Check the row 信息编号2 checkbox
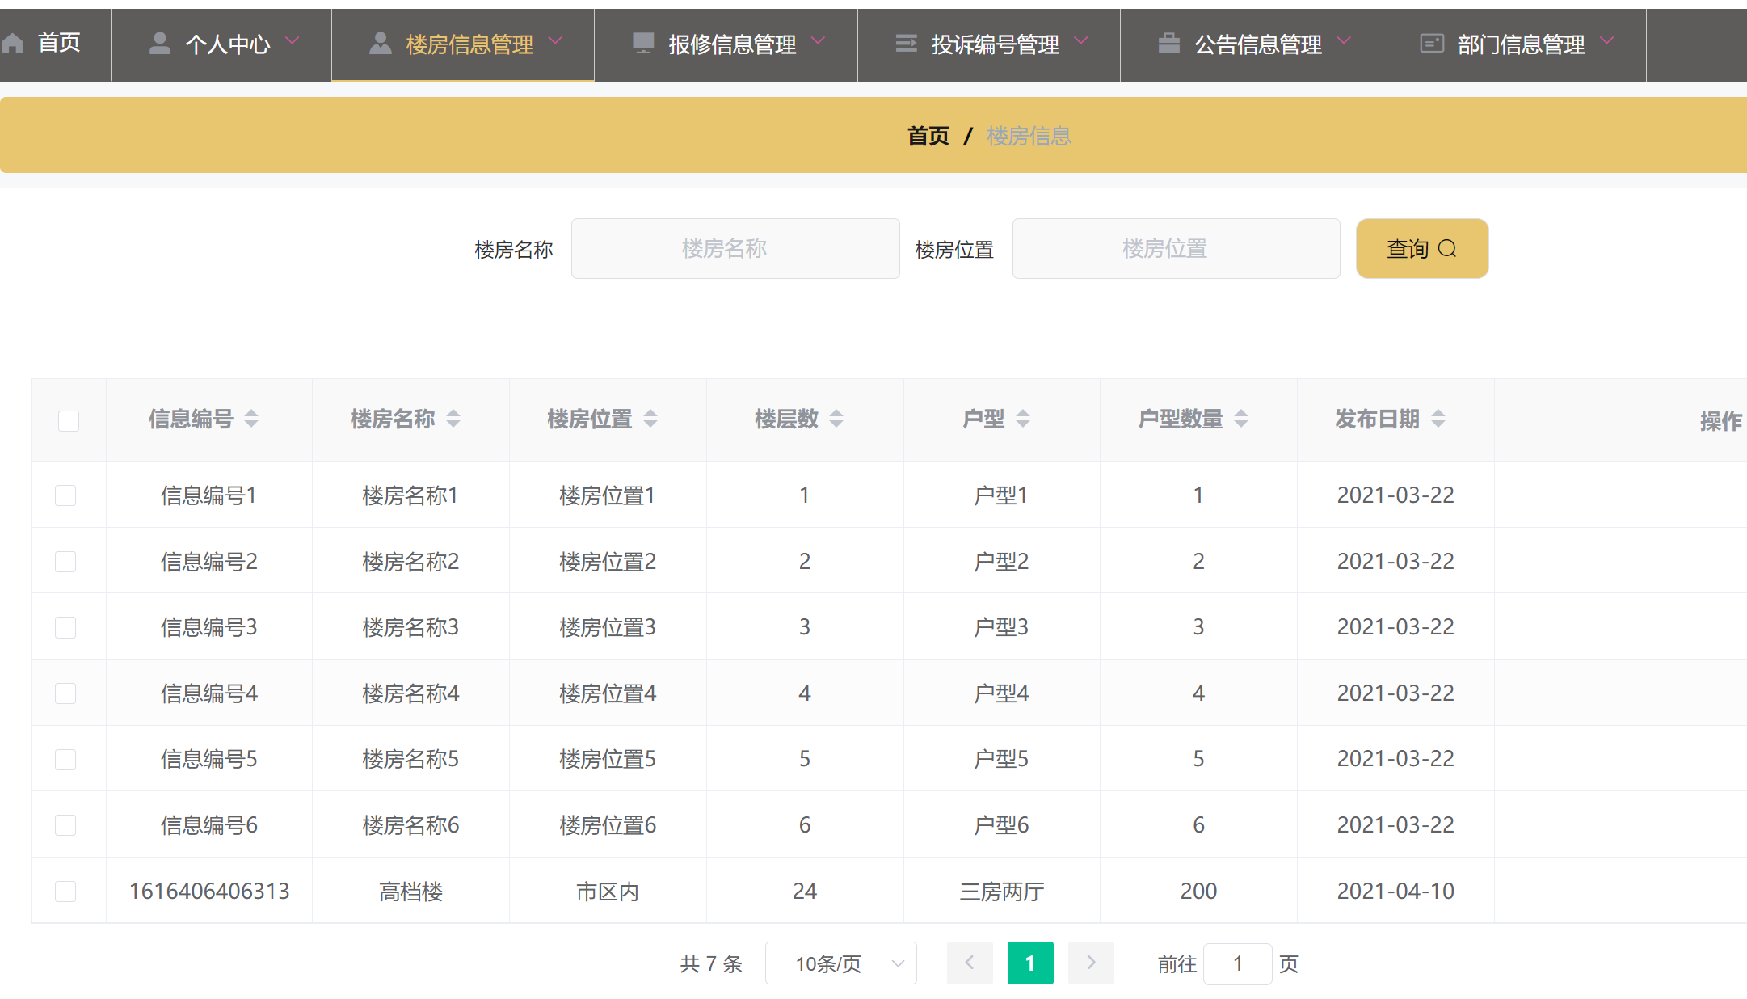This screenshot has height=999, width=1747. 65,562
